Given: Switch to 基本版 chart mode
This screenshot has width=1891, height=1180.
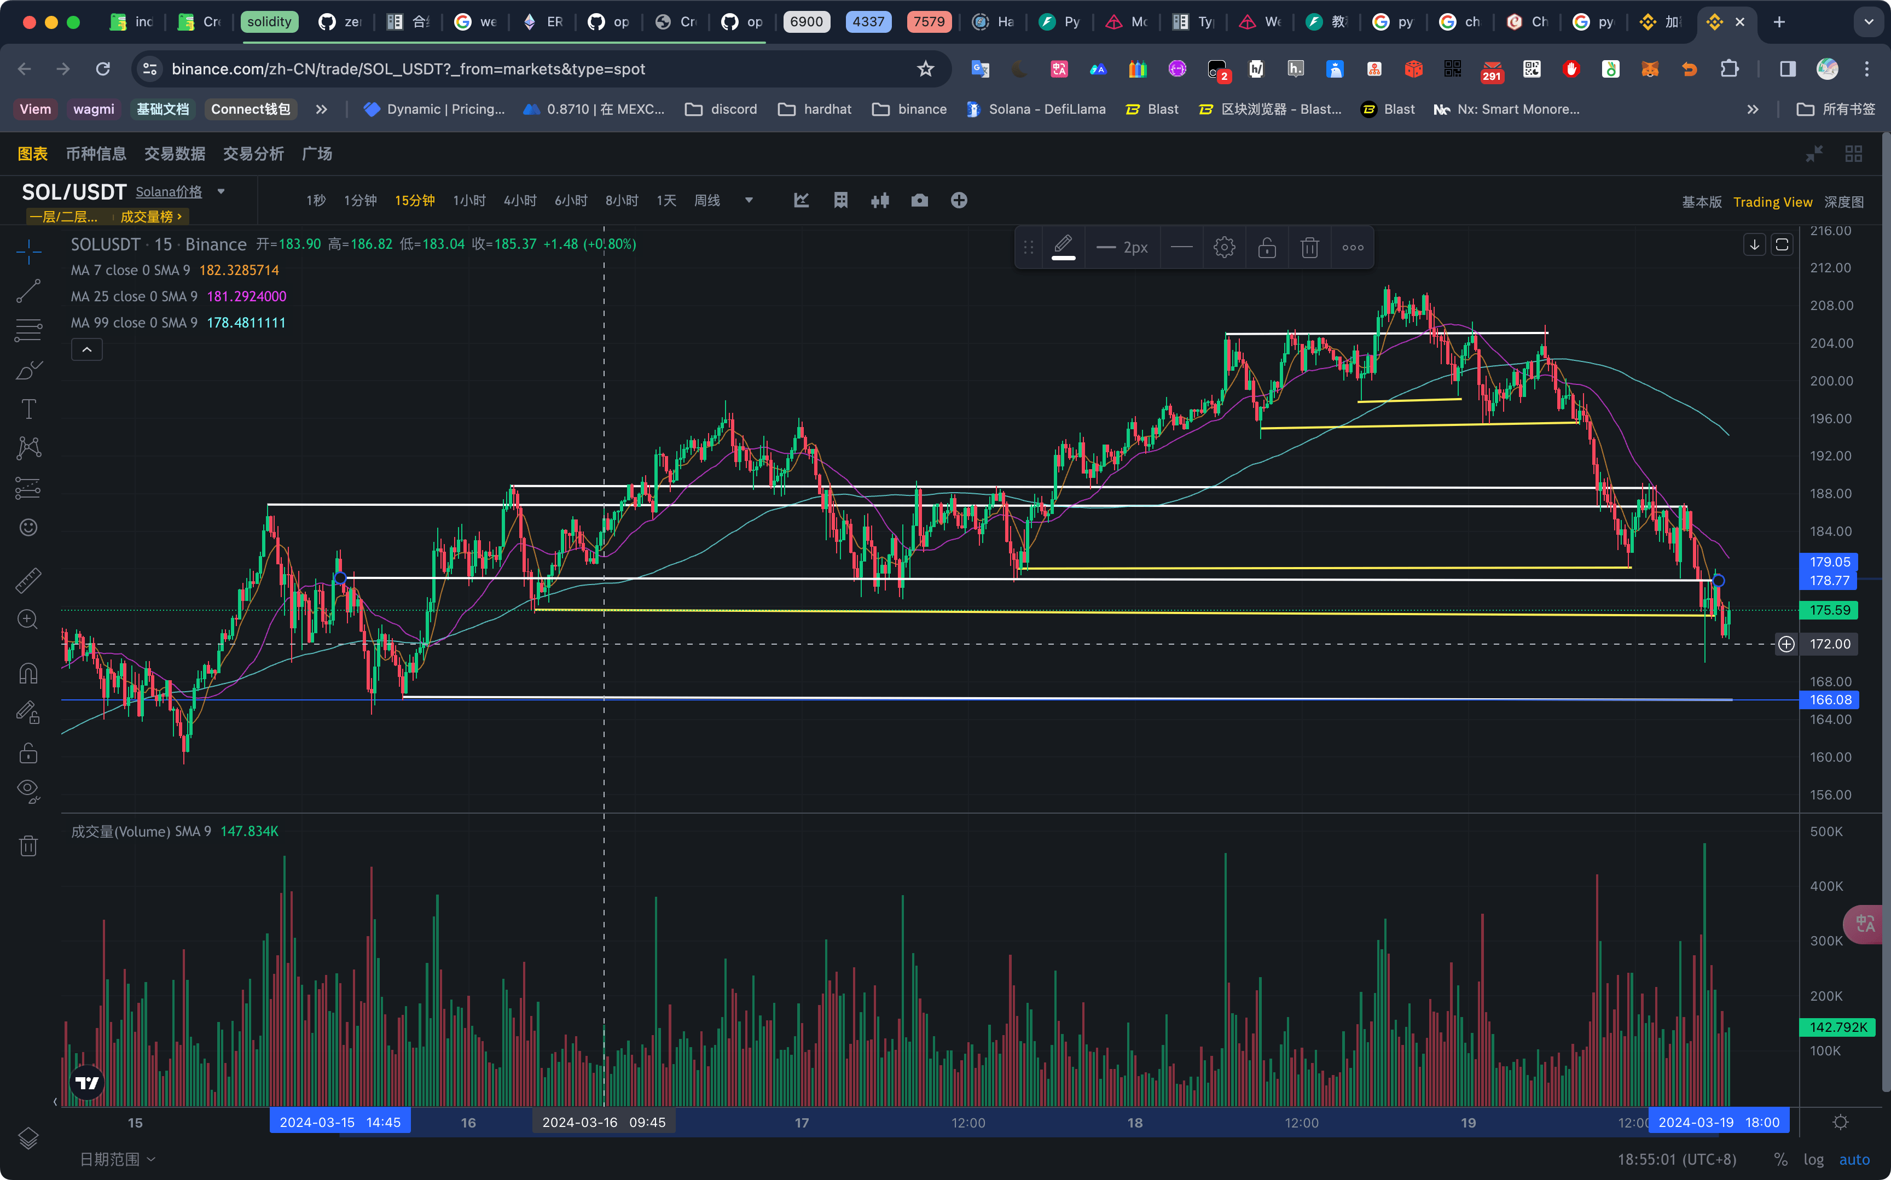Looking at the screenshot, I should pyautogui.click(x=1701, y=202).
